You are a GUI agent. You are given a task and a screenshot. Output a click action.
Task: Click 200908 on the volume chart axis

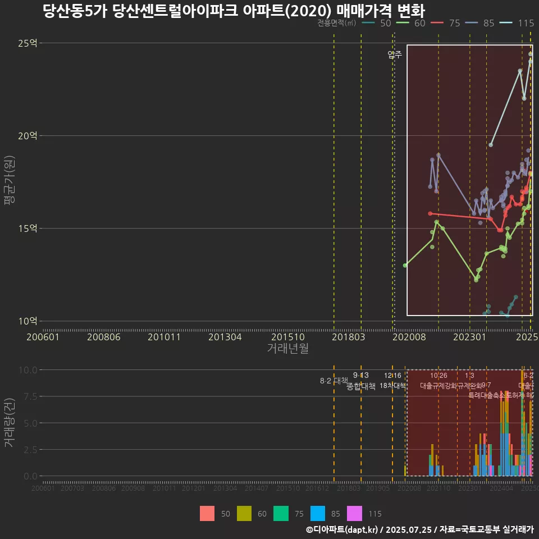(133, 488)
